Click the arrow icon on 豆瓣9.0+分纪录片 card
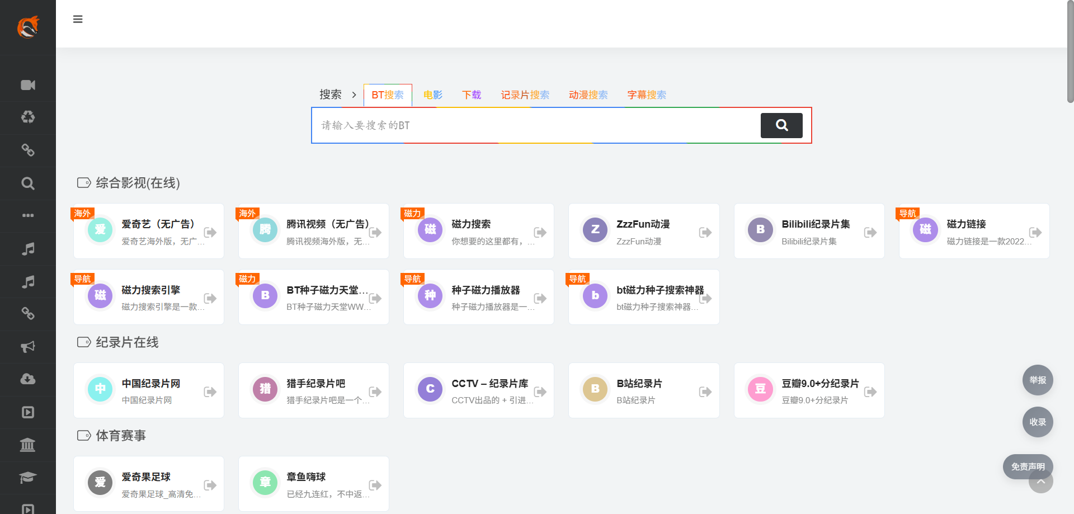Viewport: 1074px width, 514px height. tap(870, 392)
